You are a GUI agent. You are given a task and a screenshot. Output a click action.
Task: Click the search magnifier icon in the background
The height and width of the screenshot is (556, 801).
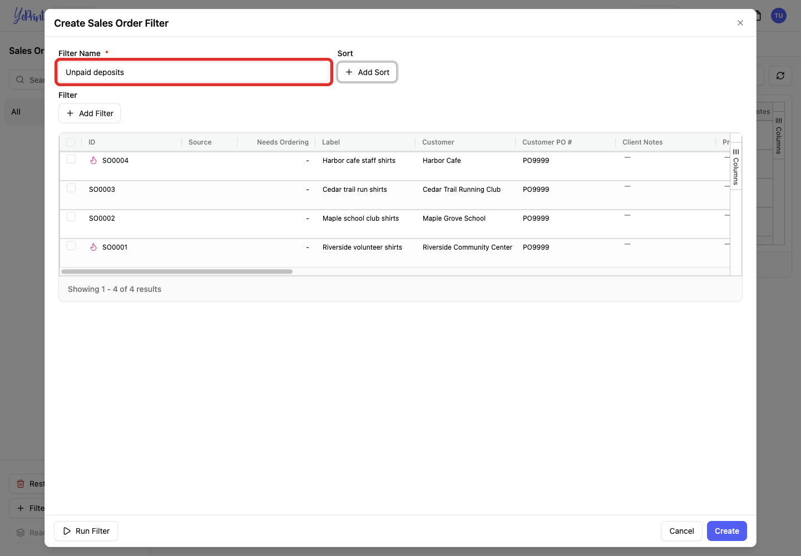[20, 80]
